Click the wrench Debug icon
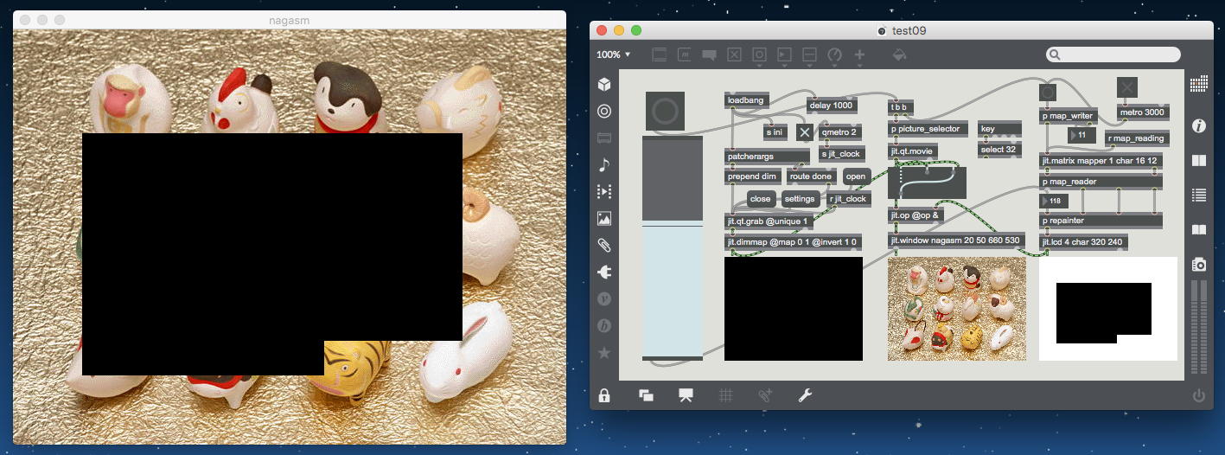This screenshot has height=455, width=1225. [x=804, y=395]
